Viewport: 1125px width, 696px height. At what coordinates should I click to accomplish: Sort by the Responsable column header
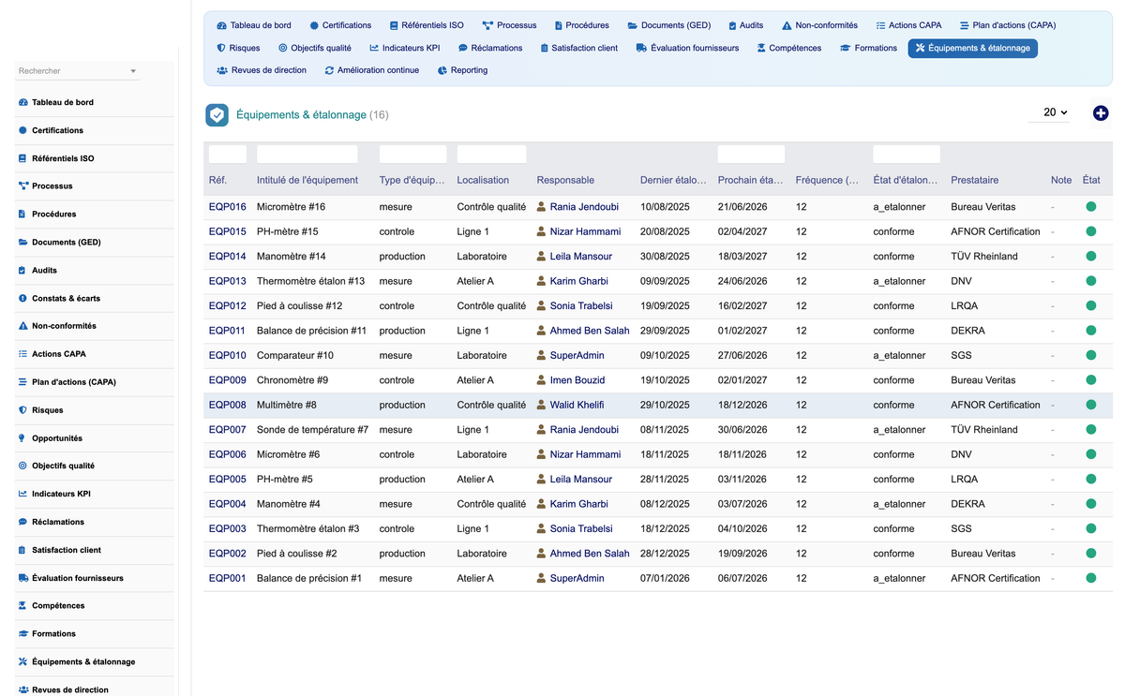[565, 180]
